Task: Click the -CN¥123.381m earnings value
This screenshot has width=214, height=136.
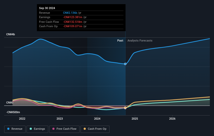Action: click(x=73, y=17)
